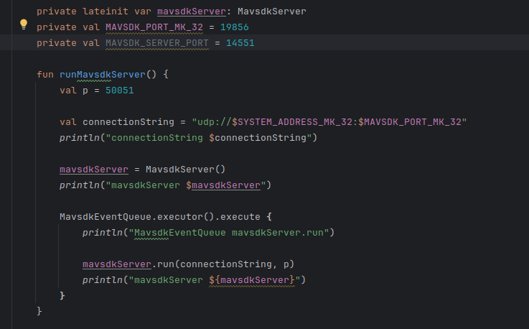The width and height of the screenshot is (529, 329).
Task: Click MavsdkEventQueue.executor() call
Action: click(x=136, y=216)
